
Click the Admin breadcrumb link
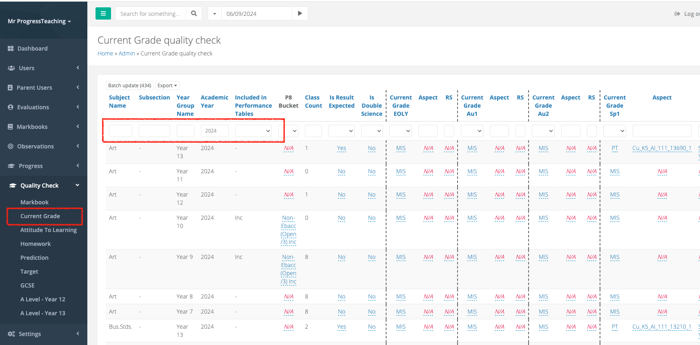point(127,53)
